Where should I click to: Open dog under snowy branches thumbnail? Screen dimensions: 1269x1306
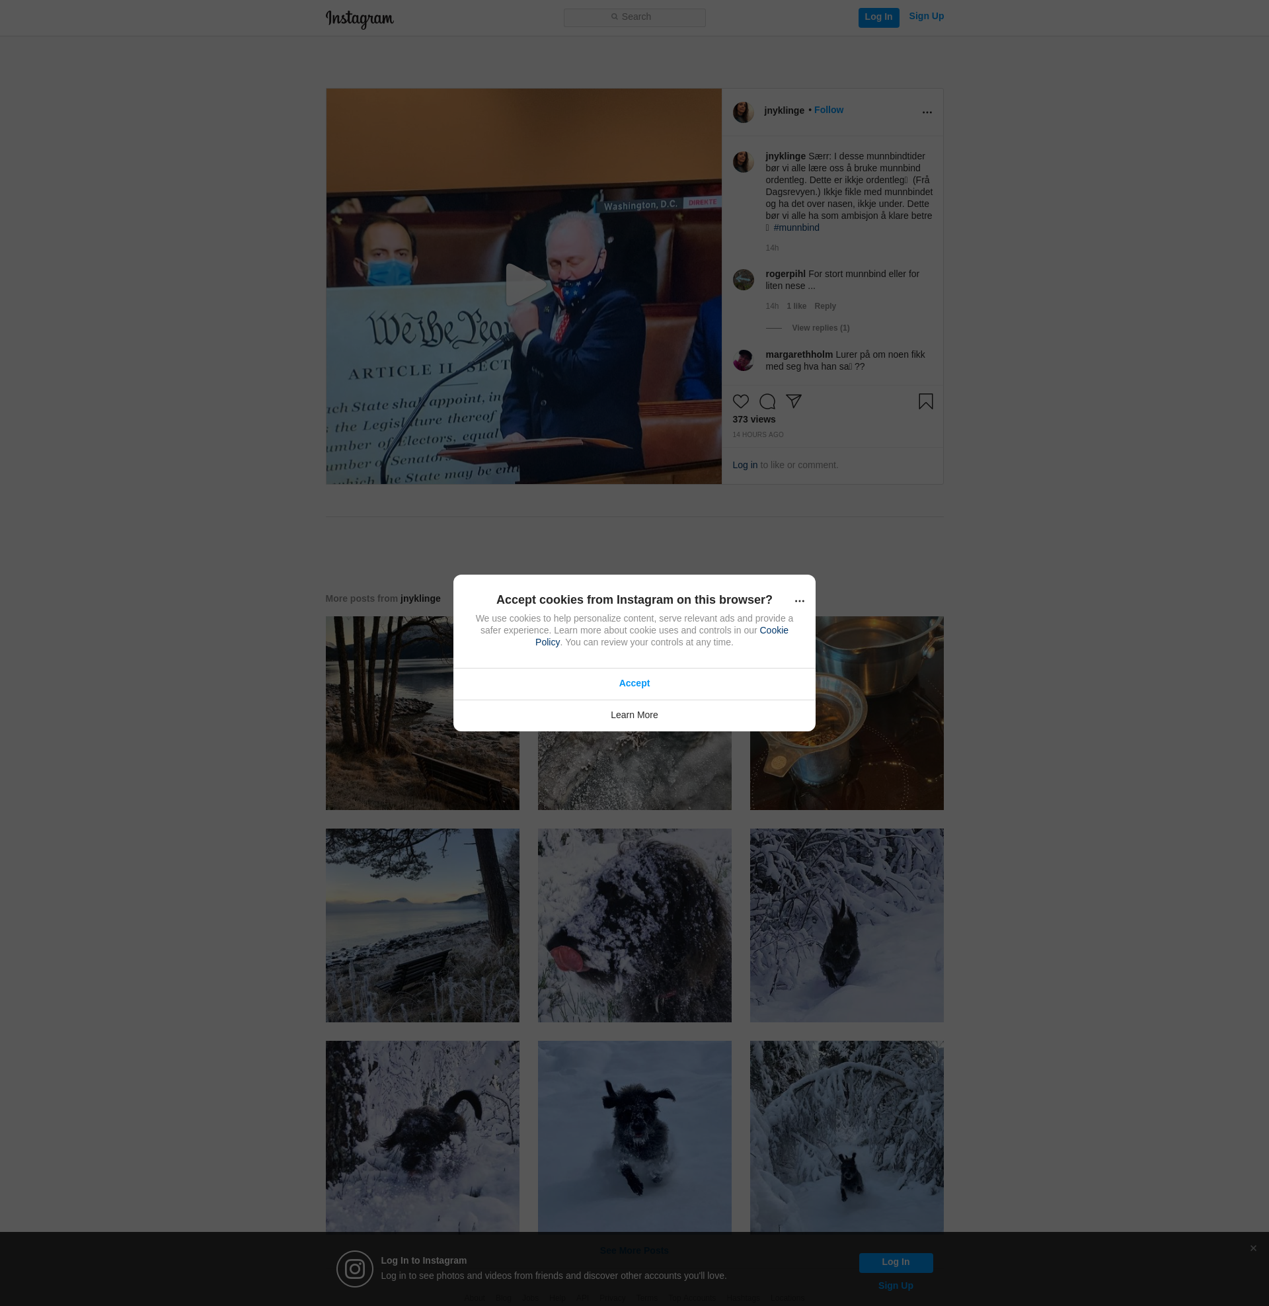click(847, 925)
